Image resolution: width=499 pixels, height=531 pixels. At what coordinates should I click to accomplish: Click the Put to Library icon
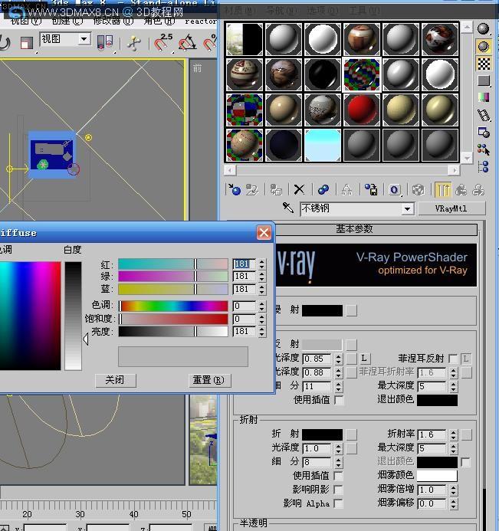point(371,190)
